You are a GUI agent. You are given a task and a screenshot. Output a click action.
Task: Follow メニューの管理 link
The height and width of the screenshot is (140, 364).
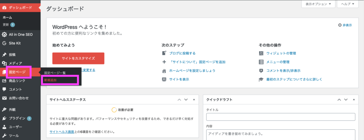click(278, 62)
